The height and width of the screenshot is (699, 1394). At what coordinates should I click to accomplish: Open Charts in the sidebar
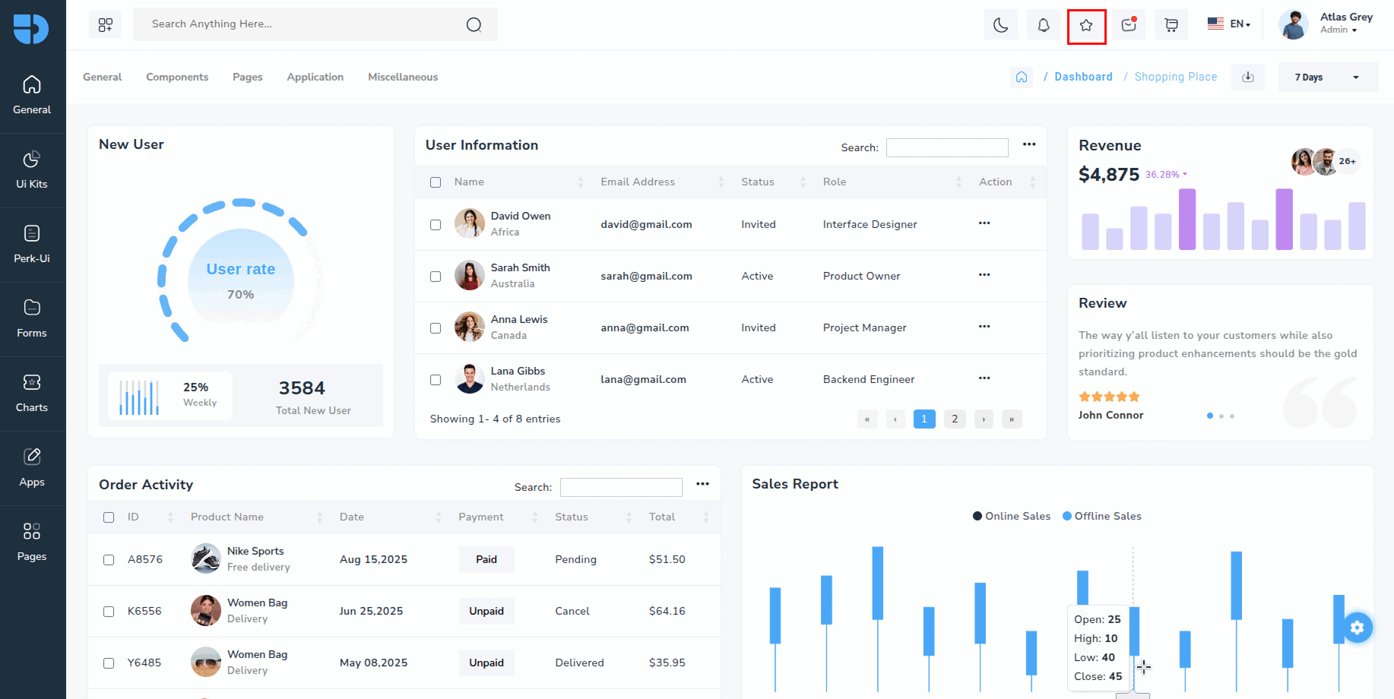(32, 394)
